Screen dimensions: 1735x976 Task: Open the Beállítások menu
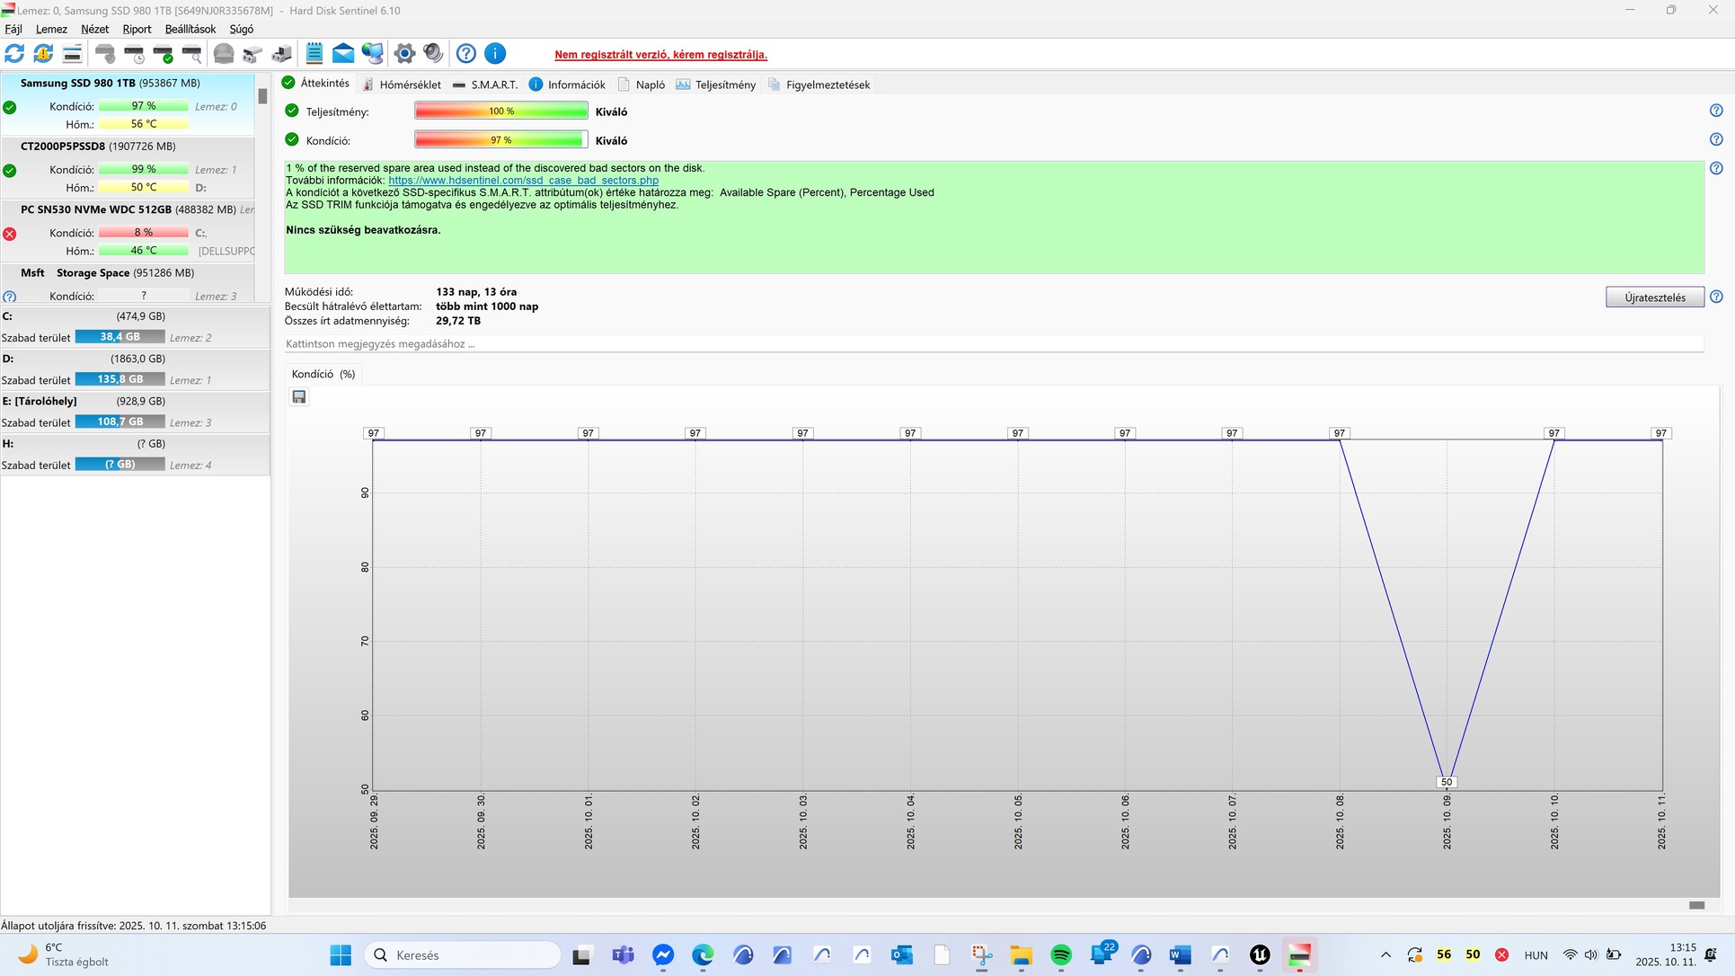point(190,29)
